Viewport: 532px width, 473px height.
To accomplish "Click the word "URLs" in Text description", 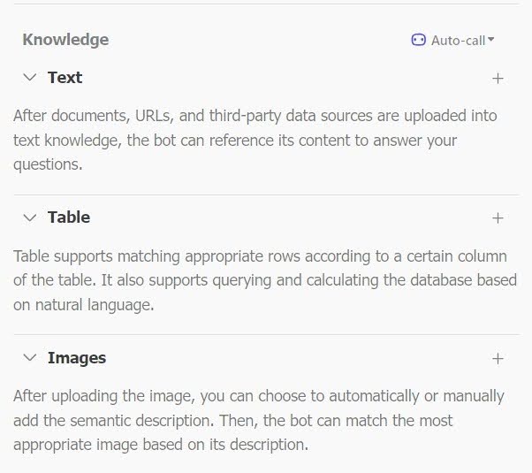I will pos(155,116).
